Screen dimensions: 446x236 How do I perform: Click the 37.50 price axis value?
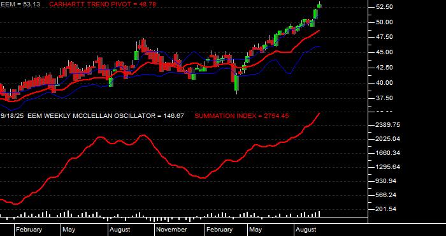click(x=384, y=98)
